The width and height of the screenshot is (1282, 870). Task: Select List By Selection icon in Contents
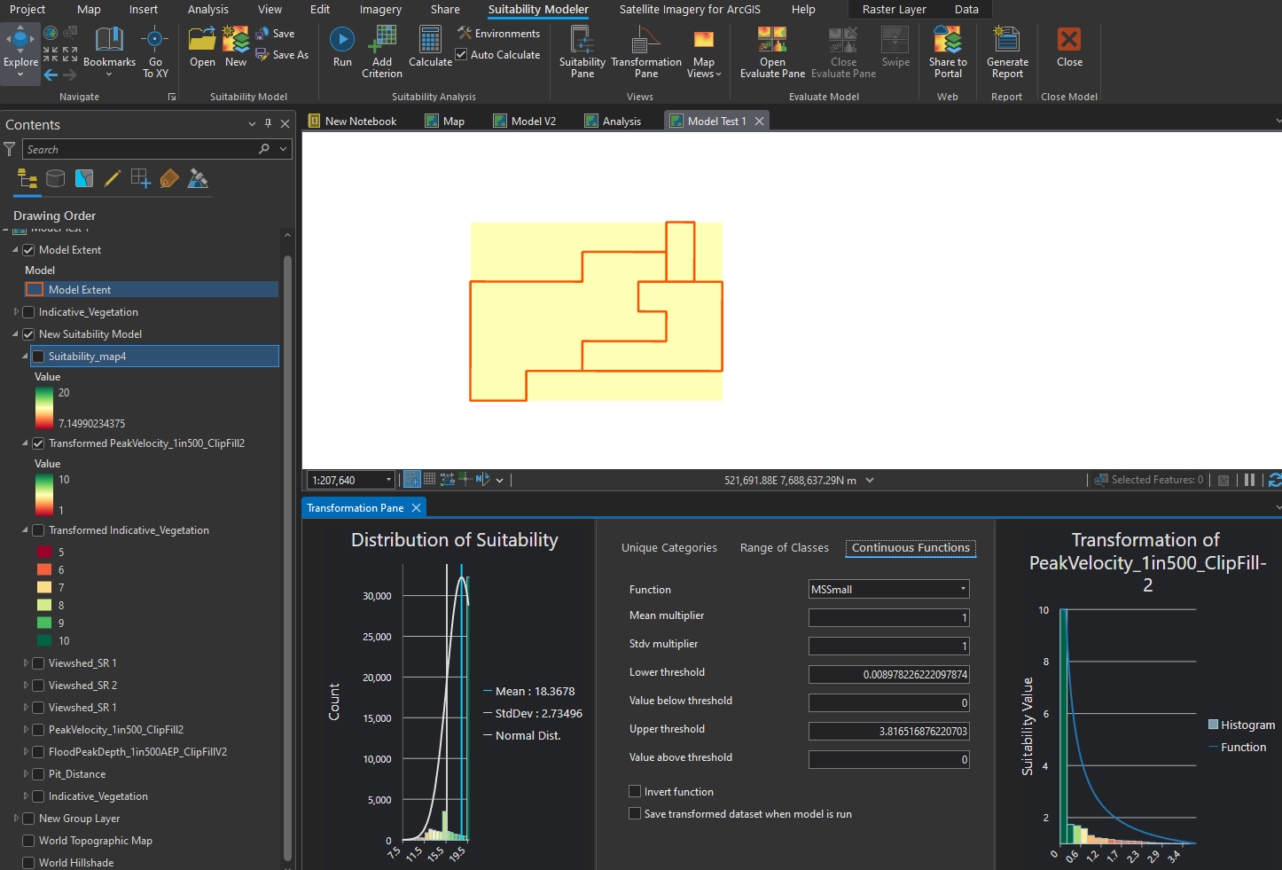click(x=84, y=178)
